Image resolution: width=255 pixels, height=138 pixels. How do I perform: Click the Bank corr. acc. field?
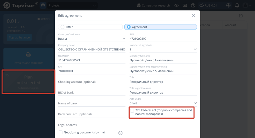click(x=92, y=114)
